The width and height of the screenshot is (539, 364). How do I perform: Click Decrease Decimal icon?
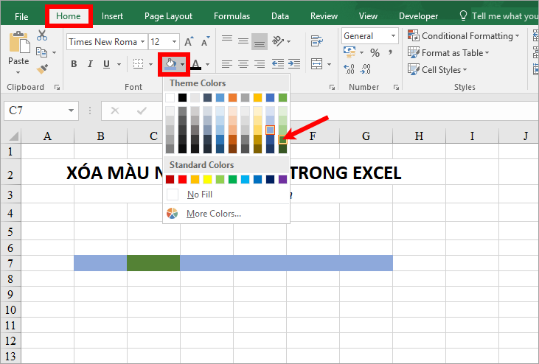366,69
